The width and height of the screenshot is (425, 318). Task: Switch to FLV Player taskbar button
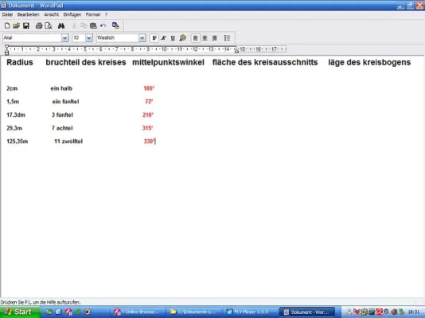[251, 312]
